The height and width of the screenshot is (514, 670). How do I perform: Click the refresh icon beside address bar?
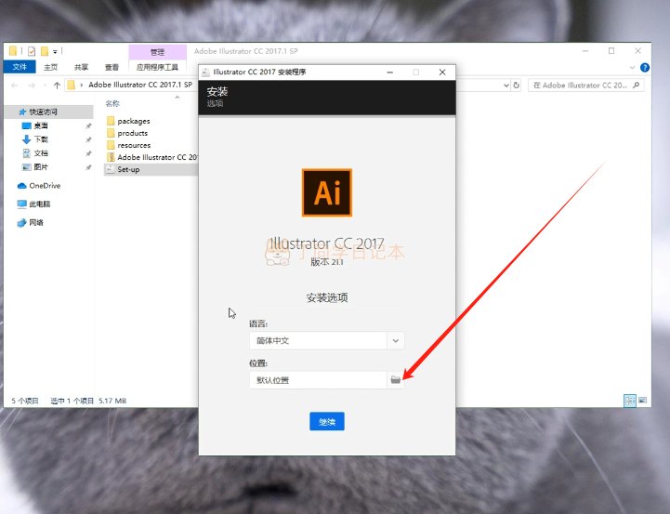[516, 85]
